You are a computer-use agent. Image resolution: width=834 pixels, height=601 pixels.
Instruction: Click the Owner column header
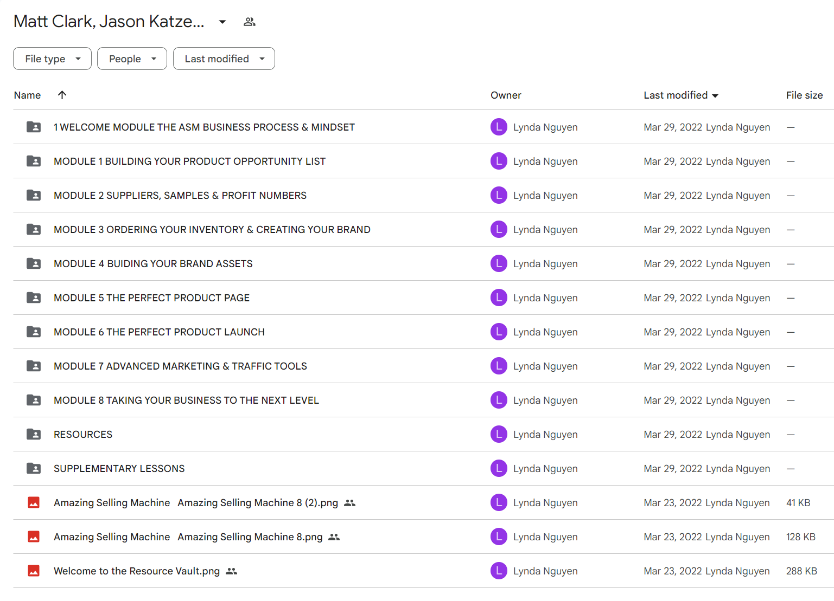point(506,95)
